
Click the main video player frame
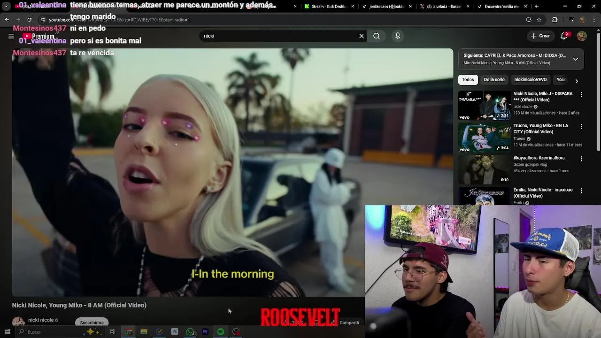click(x=233, y=173)
